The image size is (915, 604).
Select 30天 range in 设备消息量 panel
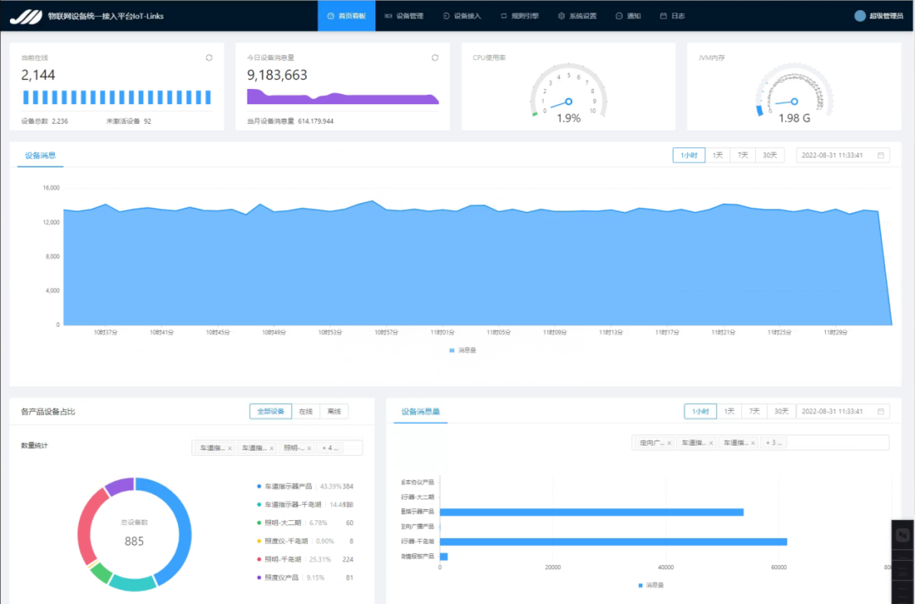[779, 411]
